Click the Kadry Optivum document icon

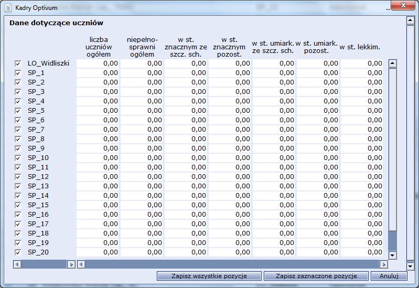(x=8, y=8)
